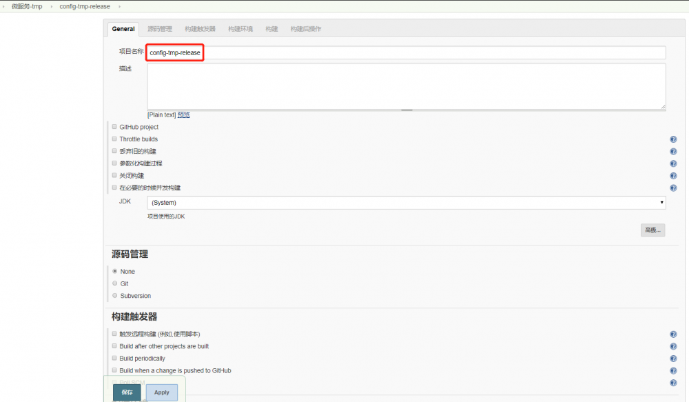Image resolution: width=689 pixels, height=402 pixels.
Task: Switch to the 构建环境 tab
Action: 240,29
